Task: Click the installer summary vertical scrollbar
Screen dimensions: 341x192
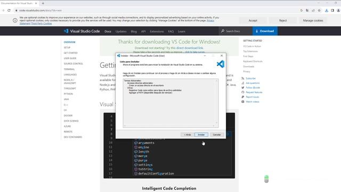Action: click(x=216, y=102)
